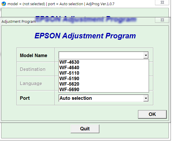Click the AdjProg app icon in title bar
This screenshot has width=172, height=141.
4,4
